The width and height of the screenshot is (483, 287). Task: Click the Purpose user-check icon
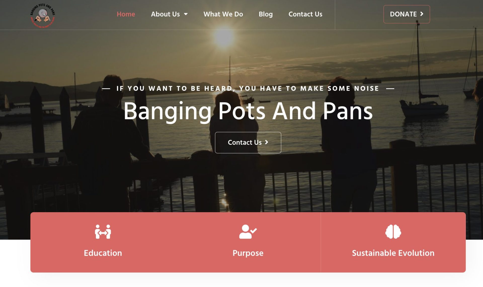pyautogui.click(x=248, y=232)
